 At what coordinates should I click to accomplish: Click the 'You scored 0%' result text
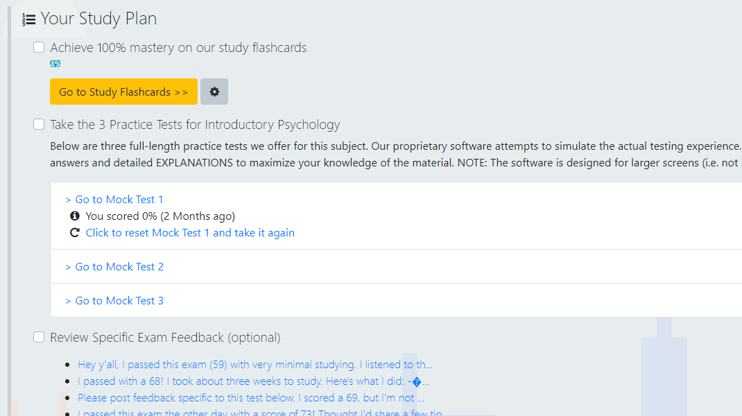pyautogui.click(x=160, y=216)
